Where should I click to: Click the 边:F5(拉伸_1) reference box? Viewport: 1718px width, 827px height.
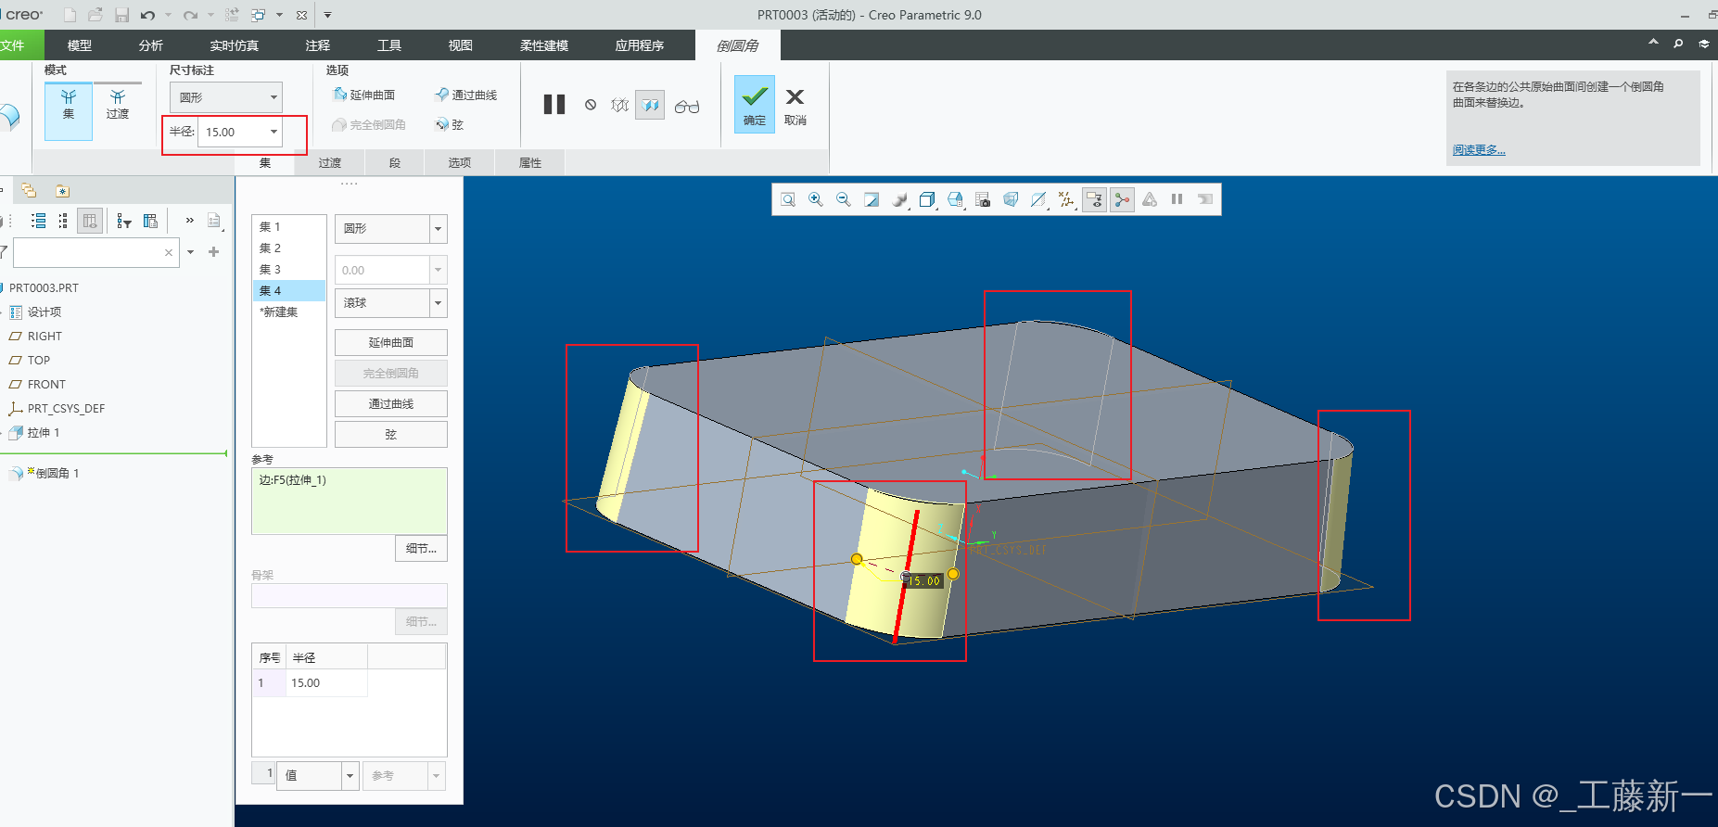click(350, 502)
